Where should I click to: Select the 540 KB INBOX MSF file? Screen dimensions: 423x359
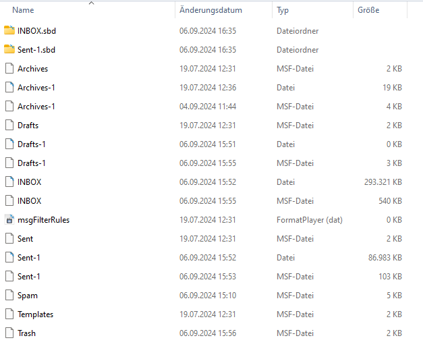(29, 200)
